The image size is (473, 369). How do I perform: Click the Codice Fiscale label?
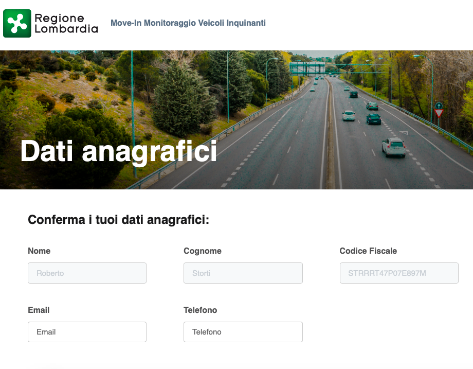[368, 251]
